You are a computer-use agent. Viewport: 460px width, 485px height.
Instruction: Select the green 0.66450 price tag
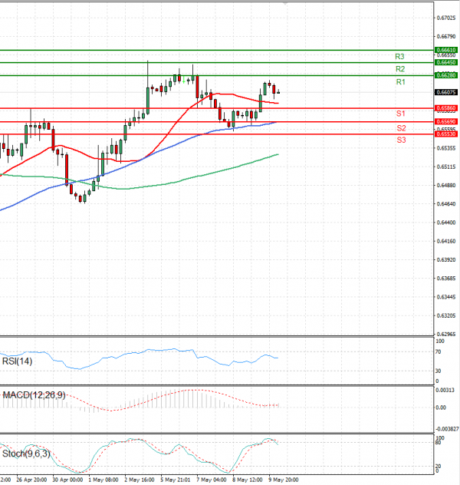445,62
